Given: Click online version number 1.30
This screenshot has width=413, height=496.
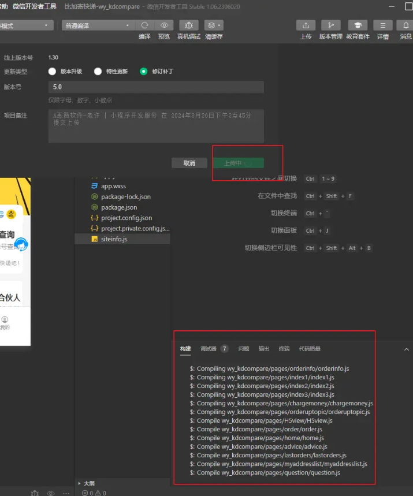Looking at the screenshot, I should pyautogui.click(x=53, y=58).
